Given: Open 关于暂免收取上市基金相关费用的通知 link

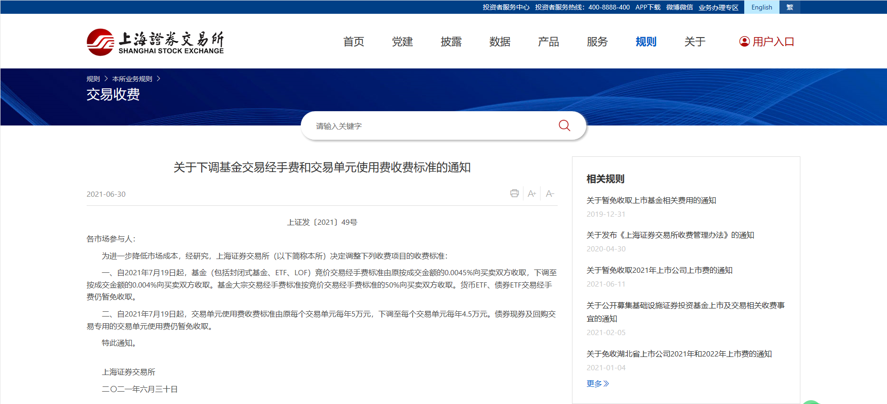Looking at the screenshot, I should (x=651, y=201).
